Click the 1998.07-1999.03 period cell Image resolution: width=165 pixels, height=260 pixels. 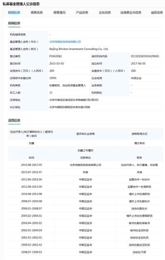[x=31, y=252]
